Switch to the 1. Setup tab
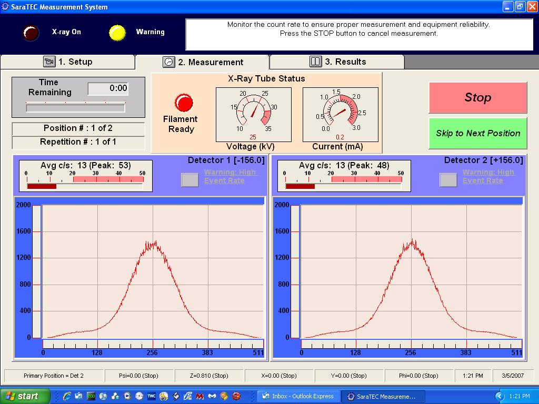The height and width of the screenshot is (404, 539). [68, 62]
